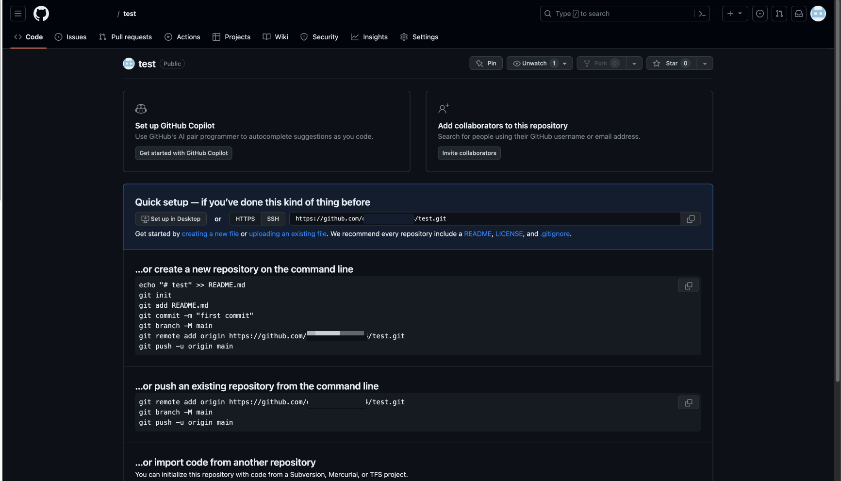Screen dimensions: 841x481
Task: Click the repository clone URL field
Action: (x=485, y=219)
